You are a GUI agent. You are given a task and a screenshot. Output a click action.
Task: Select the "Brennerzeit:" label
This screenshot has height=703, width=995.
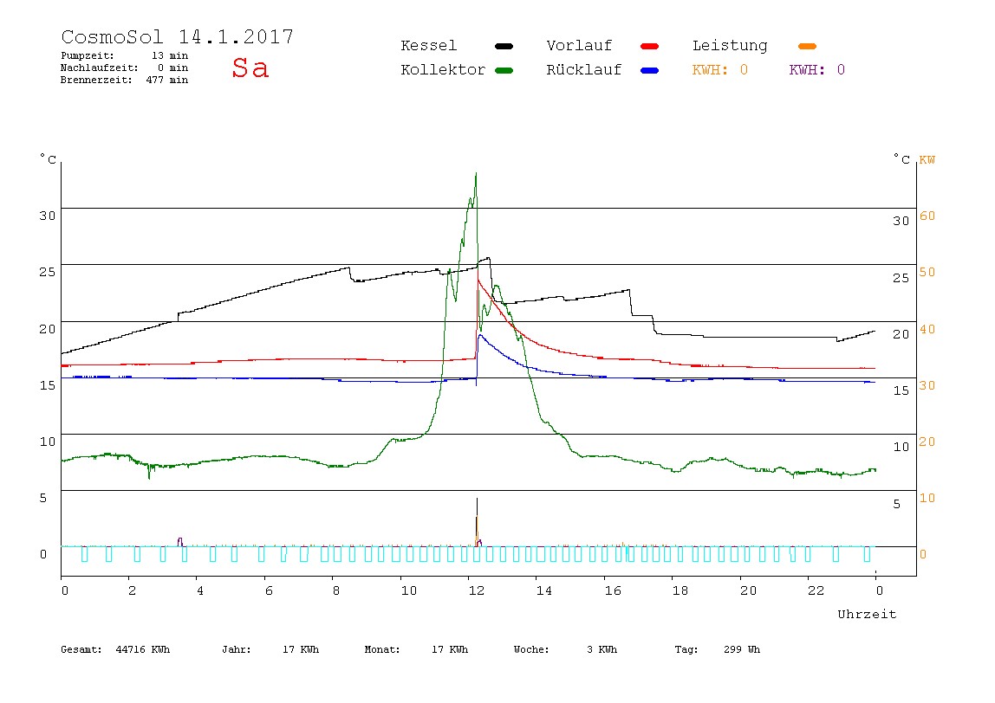coord(96,80)
